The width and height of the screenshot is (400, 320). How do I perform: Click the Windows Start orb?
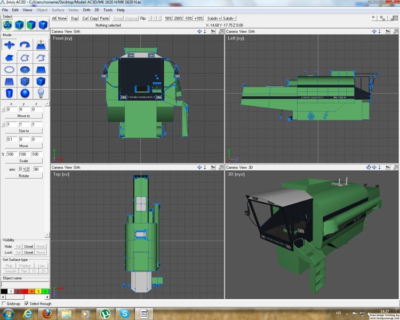(x=8, y=314)
